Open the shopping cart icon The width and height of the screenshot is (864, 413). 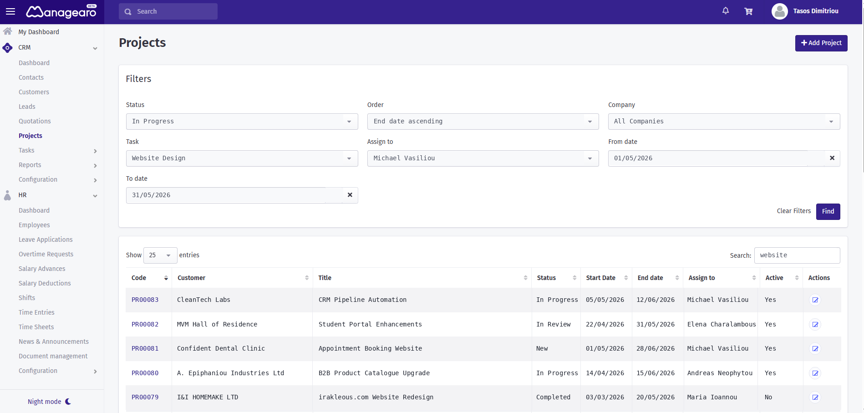(748, 11)
